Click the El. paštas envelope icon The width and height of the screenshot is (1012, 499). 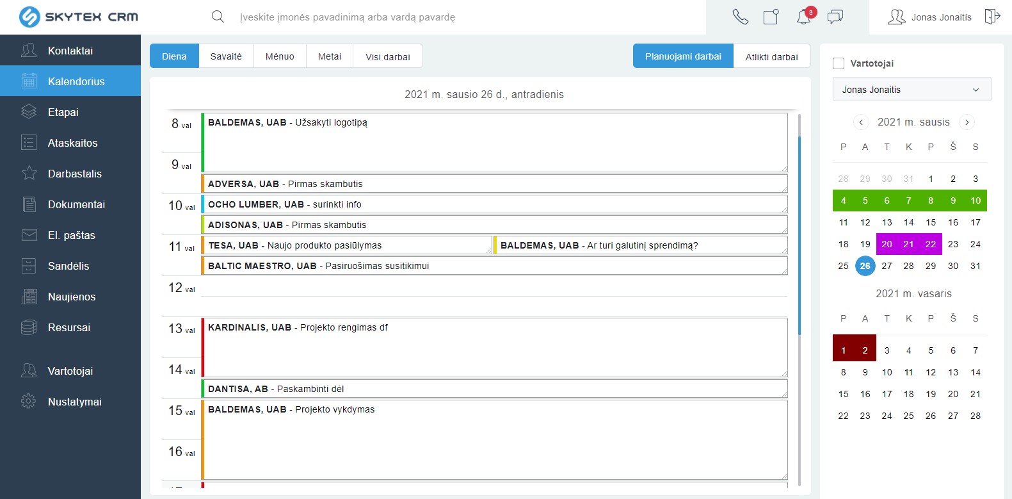click(x=29, y=234)
